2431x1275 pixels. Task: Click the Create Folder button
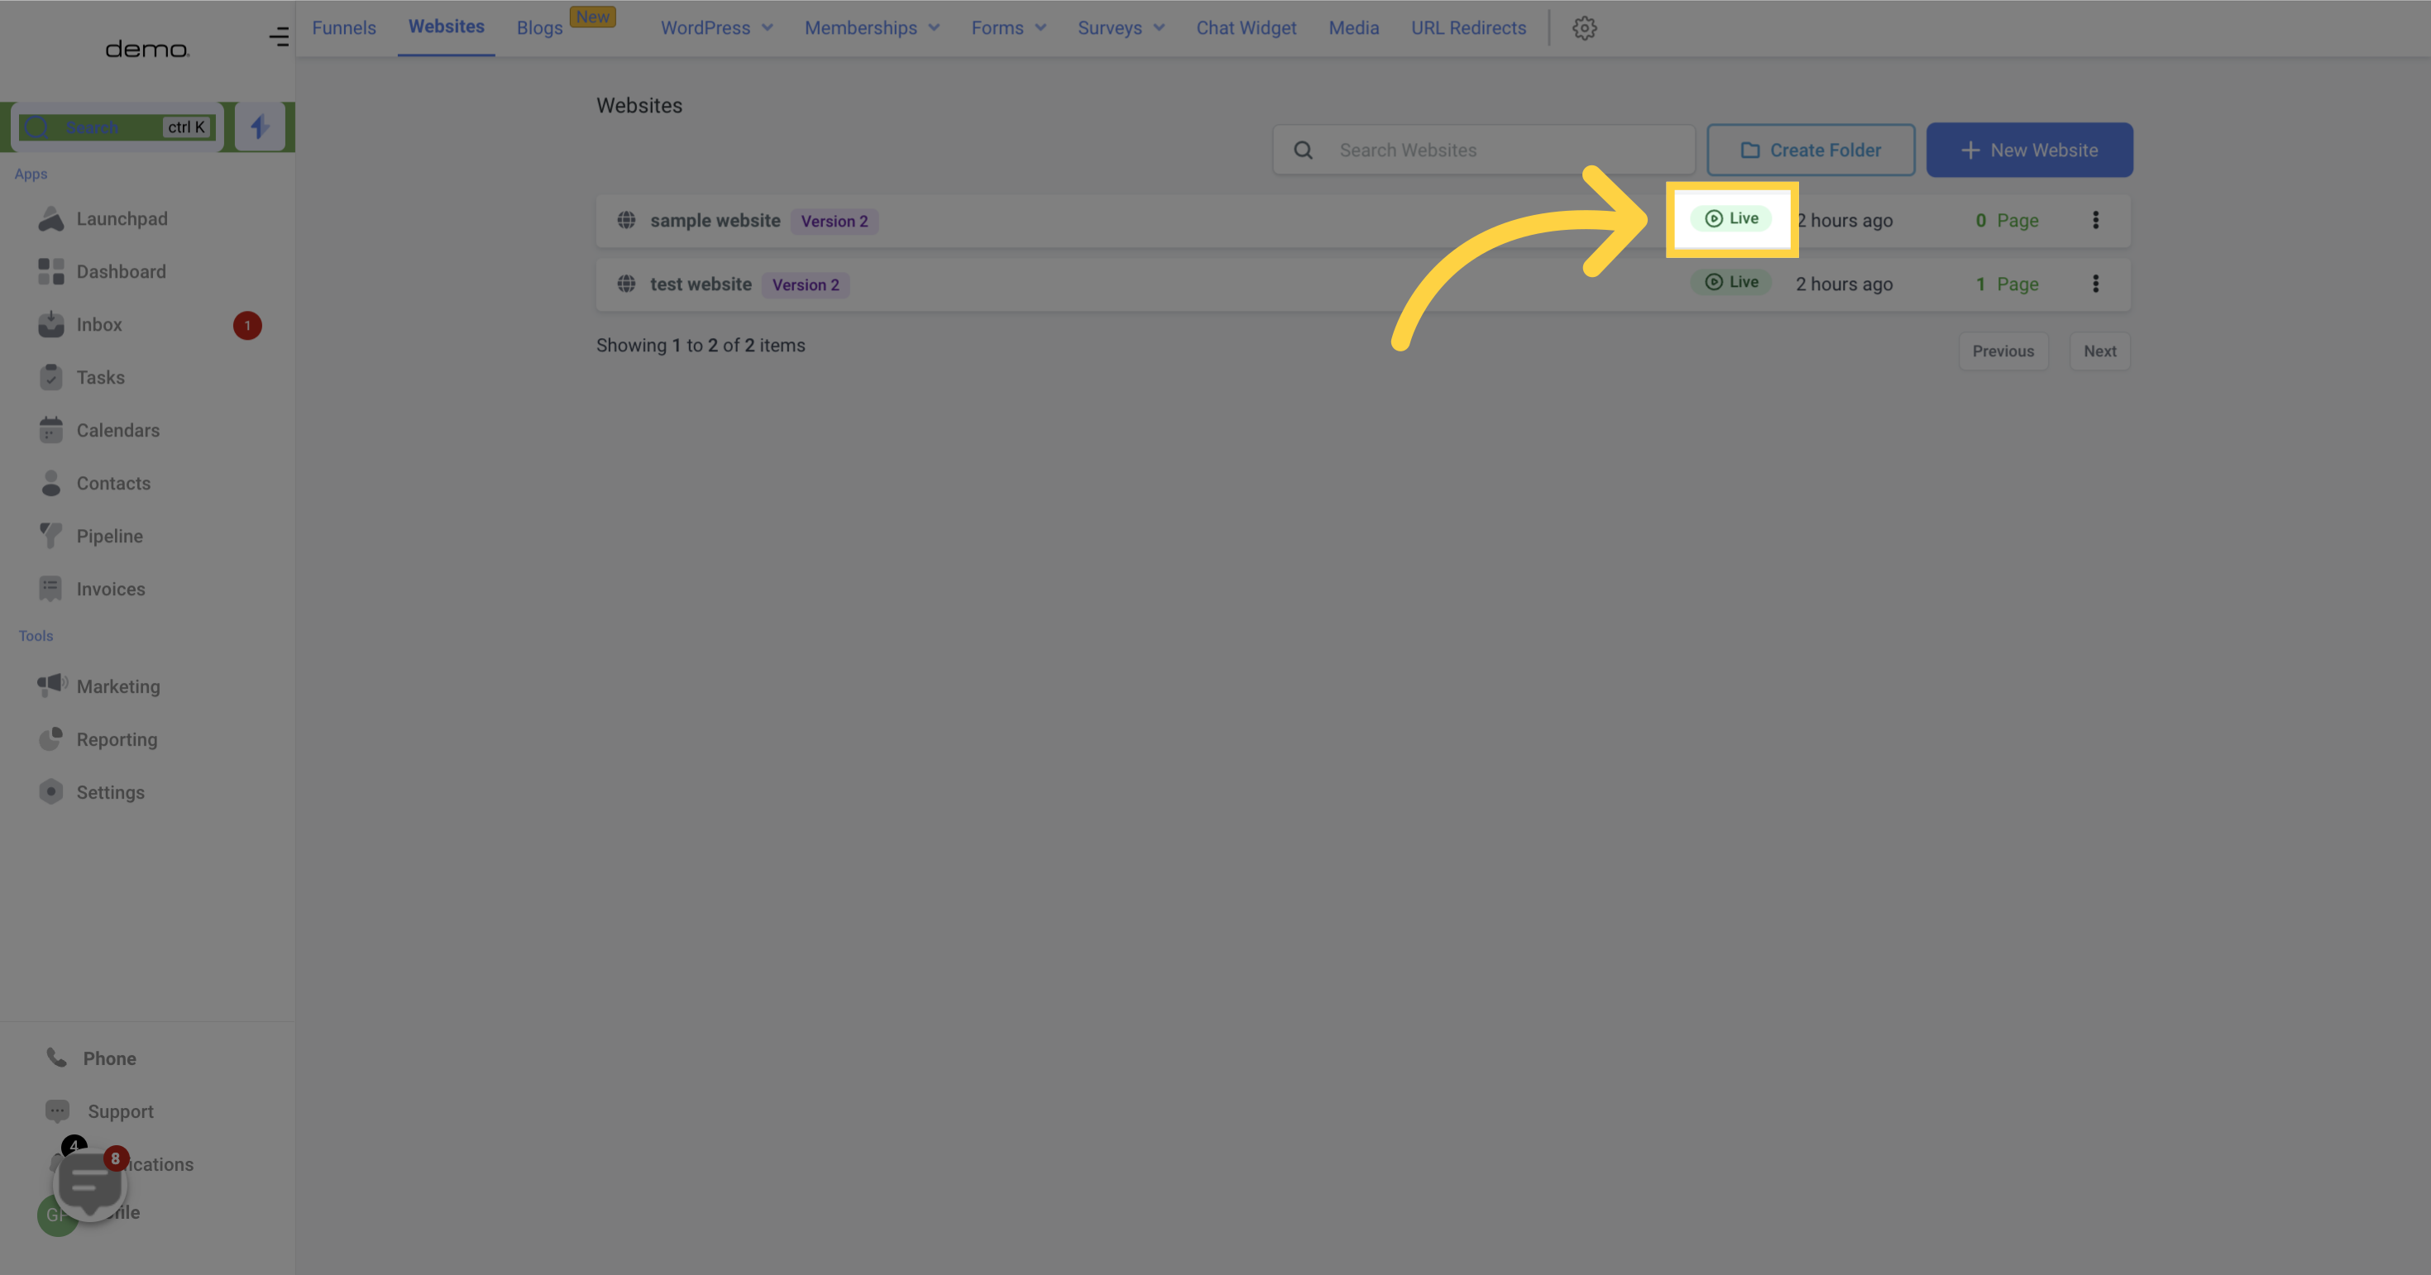(x=1811, y=150)
